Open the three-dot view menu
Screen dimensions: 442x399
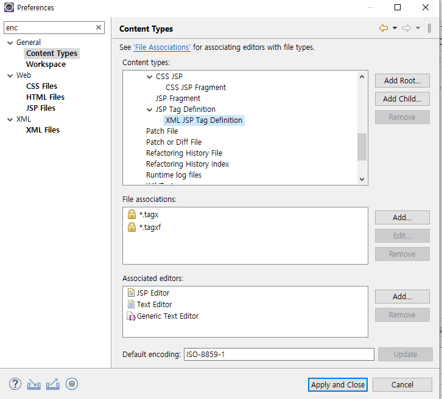pos(429,28)
